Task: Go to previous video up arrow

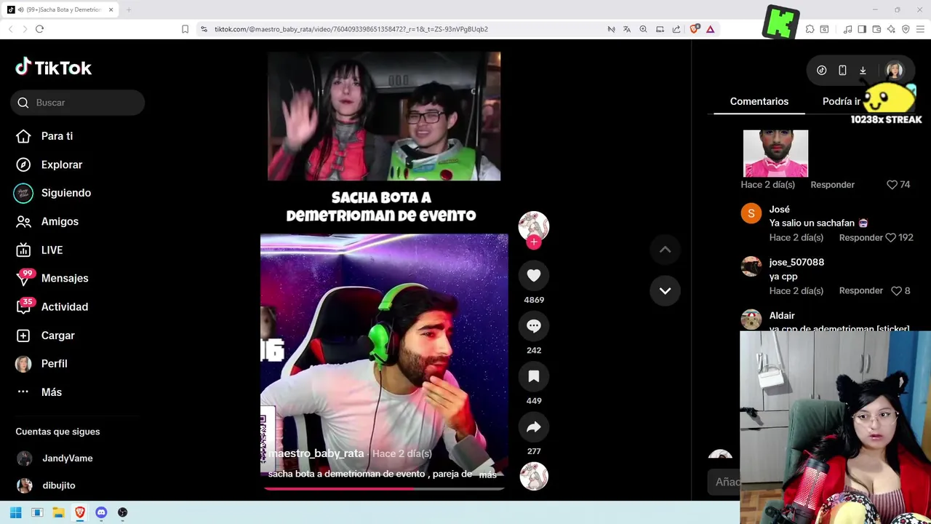Action: click(665, 250)
